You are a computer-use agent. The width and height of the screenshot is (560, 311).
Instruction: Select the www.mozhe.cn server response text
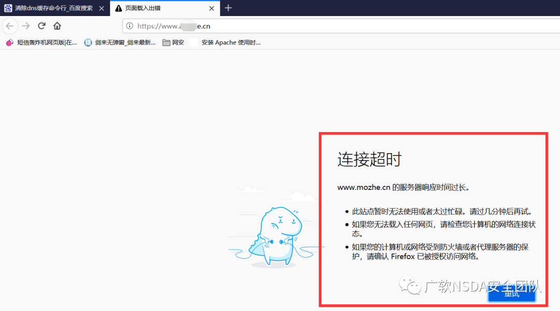pyautogui.click(x=403, y=187)
